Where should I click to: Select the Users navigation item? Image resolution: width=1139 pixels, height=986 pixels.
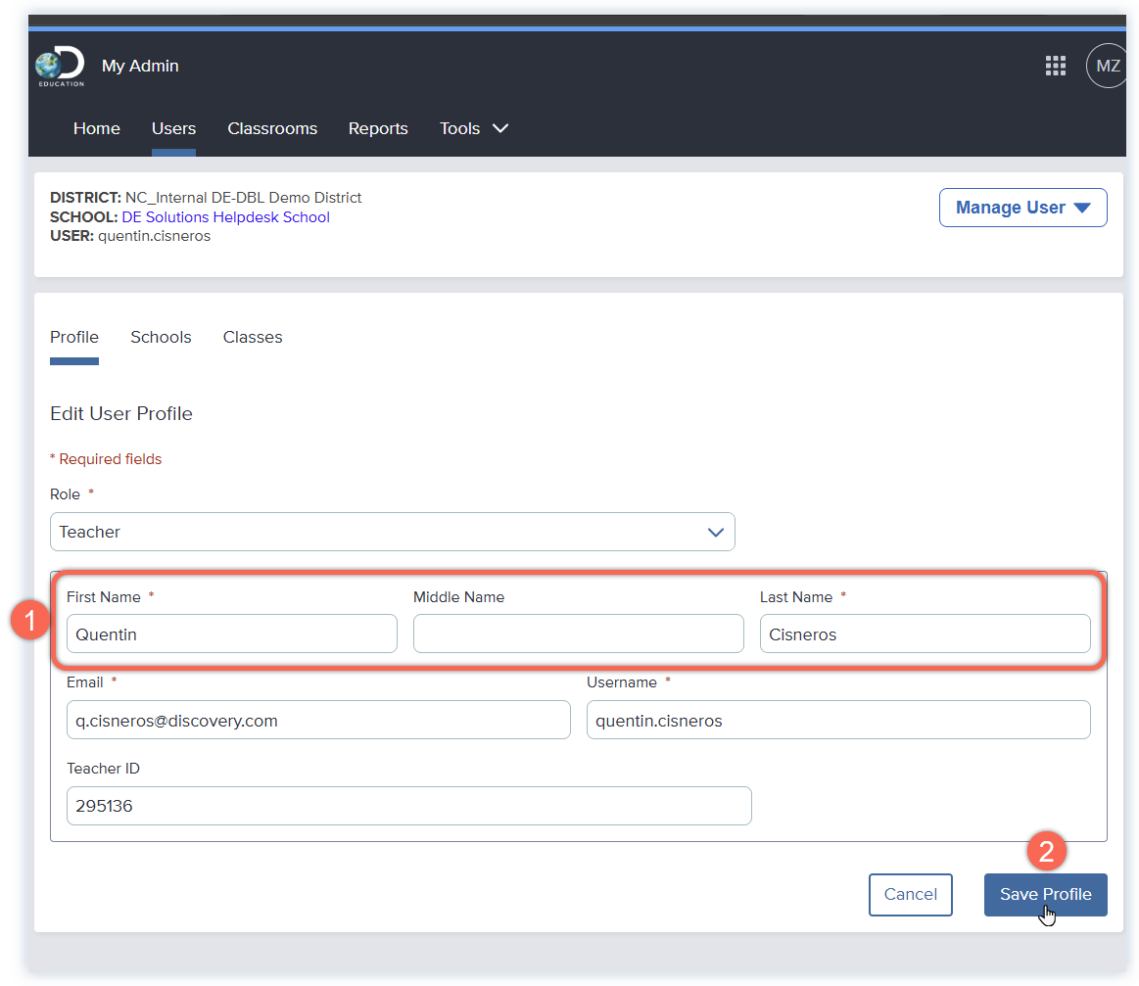click(173, 128)
